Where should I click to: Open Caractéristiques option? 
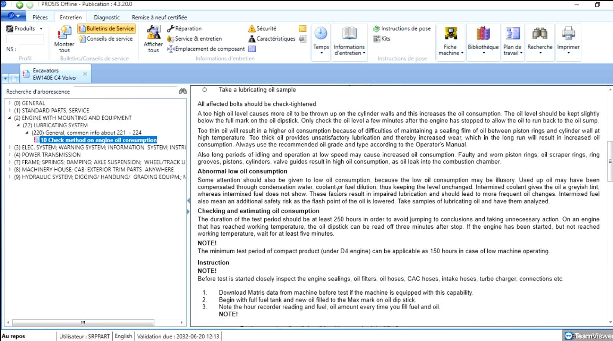(272, 39)
